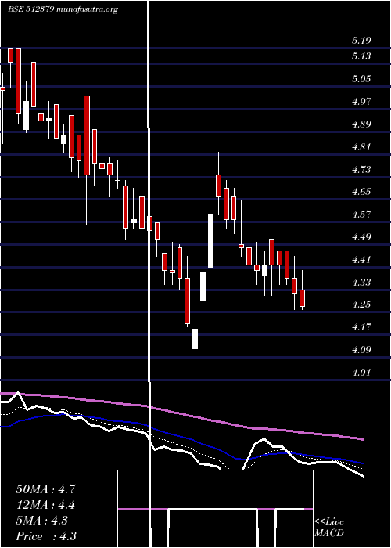Image resolution: width=391 pixels, height=548 pixels.
Task: Click the 4.33 price axis label
Action: click(x=361, y=282)
